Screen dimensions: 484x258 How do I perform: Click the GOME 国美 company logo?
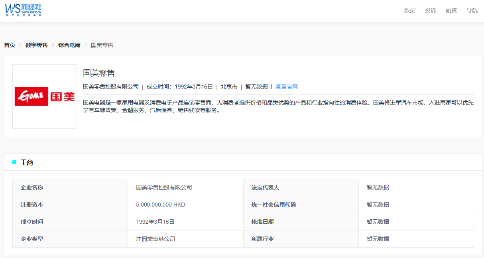click(45, 97)
